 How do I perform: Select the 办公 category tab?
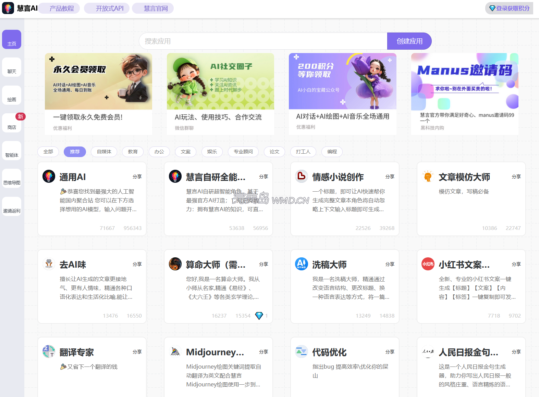[x=159, y=152]
